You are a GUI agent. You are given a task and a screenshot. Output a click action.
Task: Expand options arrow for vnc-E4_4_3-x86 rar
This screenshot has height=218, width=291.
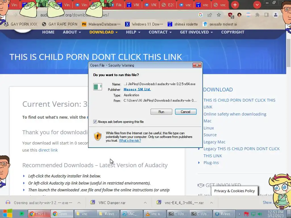[x=211, y=203]
